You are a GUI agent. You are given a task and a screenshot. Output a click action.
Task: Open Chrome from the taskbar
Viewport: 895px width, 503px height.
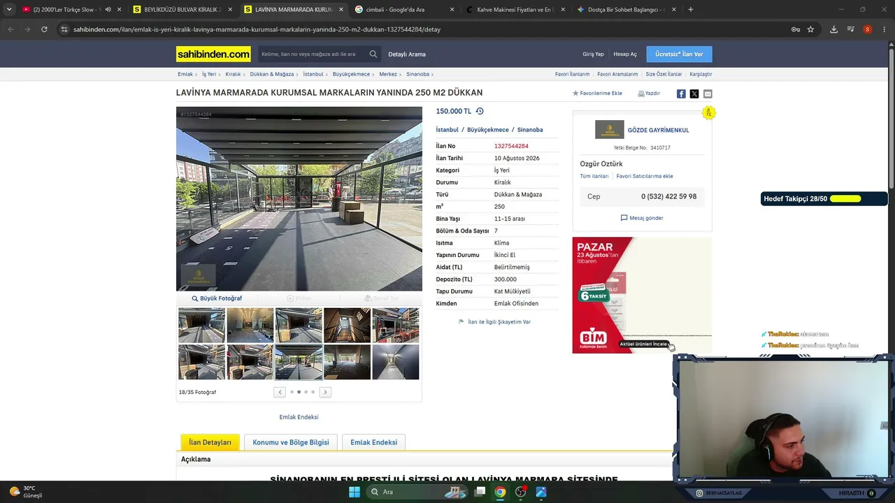(500, 492)
